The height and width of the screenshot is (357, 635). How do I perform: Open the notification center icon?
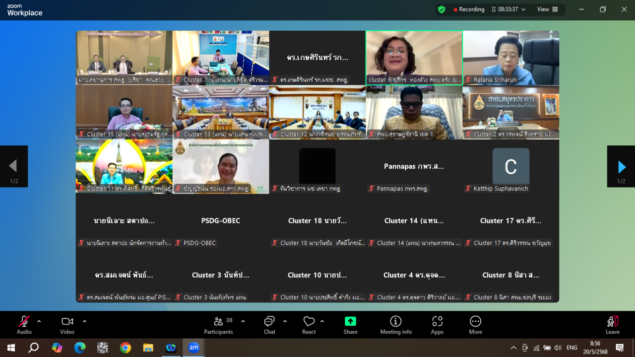619,348
